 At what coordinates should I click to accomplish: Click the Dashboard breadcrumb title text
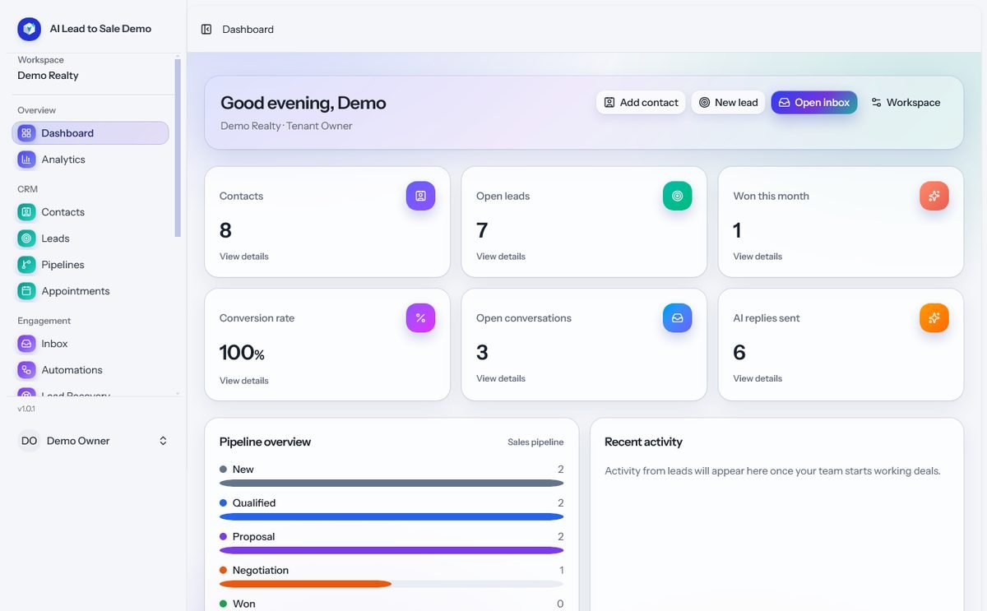pyautogui.click(x=248, y=30)
